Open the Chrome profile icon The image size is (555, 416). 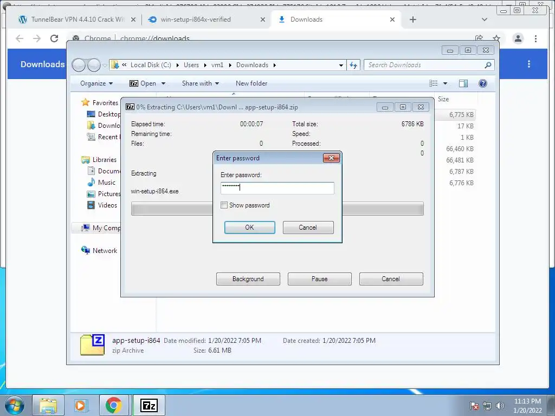pos(518,38)
